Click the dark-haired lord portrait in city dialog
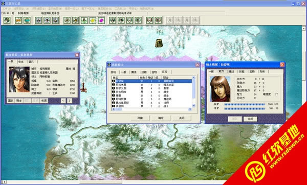The width and height of the screenshot is (307, 185). click(19, 79)
